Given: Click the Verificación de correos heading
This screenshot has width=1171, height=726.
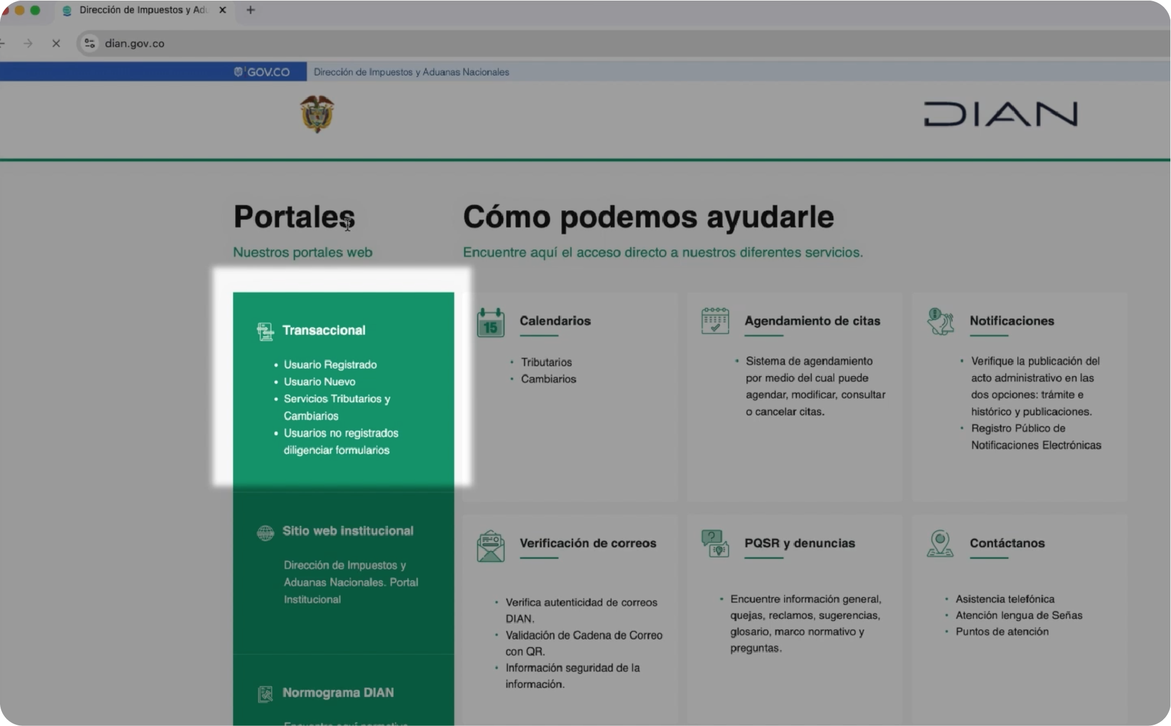Looking at the screenshot, I should click(x=588, y=543).
